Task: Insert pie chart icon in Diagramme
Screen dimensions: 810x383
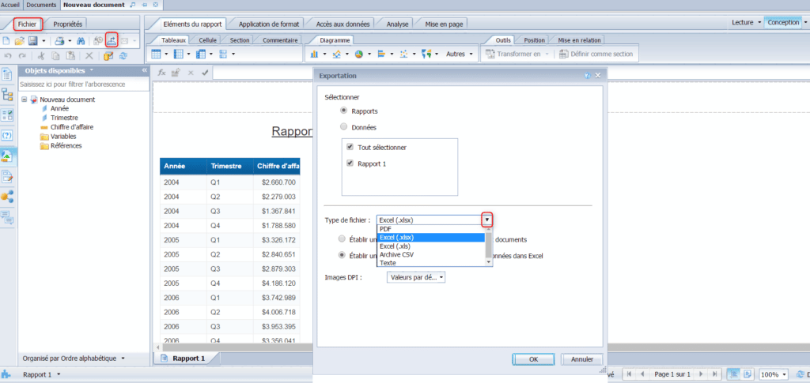Action: (x=359, y=54)
